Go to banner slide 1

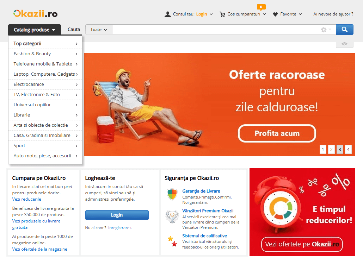pyautogui.click(x=323, y=150)
